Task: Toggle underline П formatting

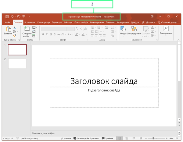Action: (51, 34)
